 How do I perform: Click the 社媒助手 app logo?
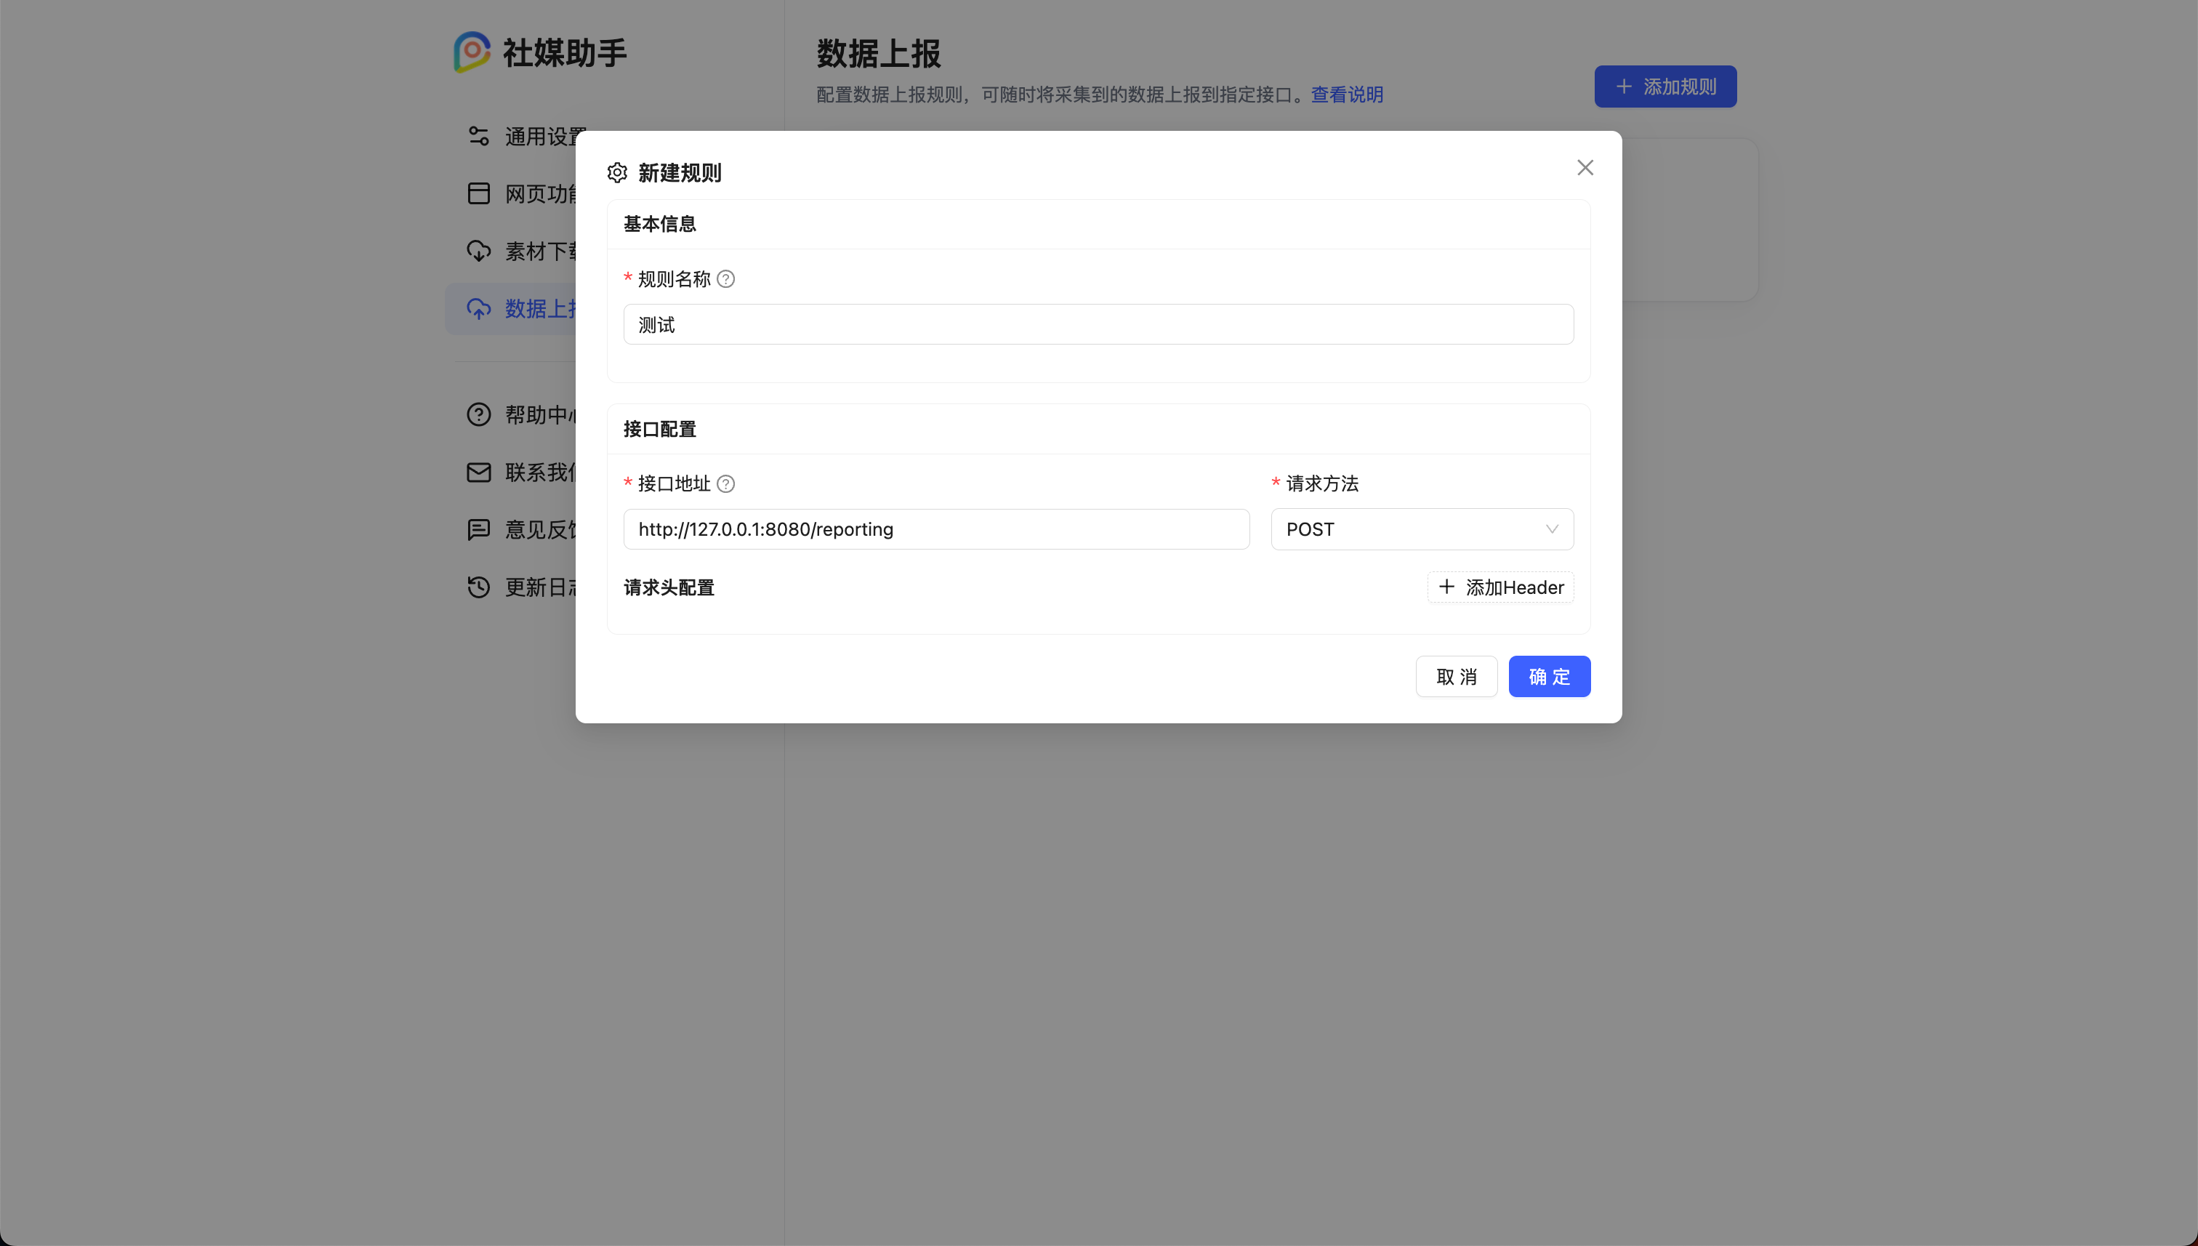pyautogui.click(x=472, y=52)
